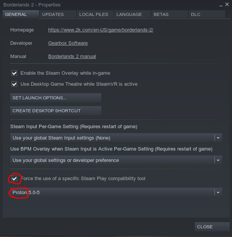This screenshot has width=232, height=237.
Task: Click Create Desktop Shortcut button
Action: tap(55, 111)
